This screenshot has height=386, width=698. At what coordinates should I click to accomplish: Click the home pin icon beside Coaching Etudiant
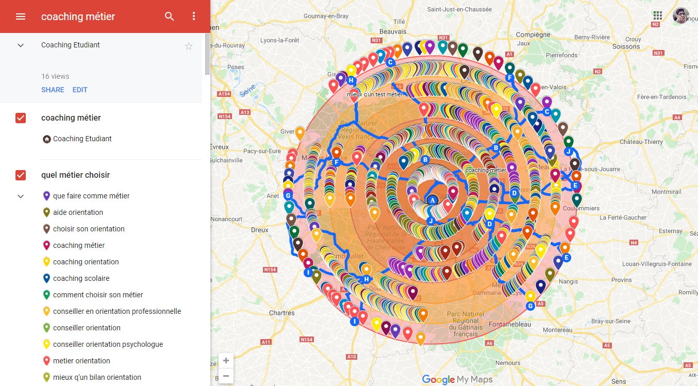tap(47, 139)
